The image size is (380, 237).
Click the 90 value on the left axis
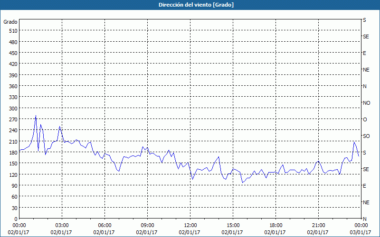(x=15, y=186)
